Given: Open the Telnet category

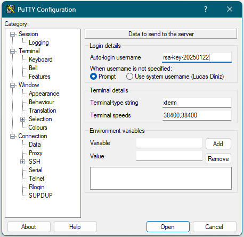Looking at the screenshot, I should (37, 179).
